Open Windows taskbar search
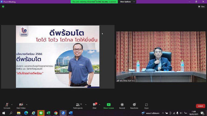This screenshot has width=207, height=116. (x=11, y=113)
